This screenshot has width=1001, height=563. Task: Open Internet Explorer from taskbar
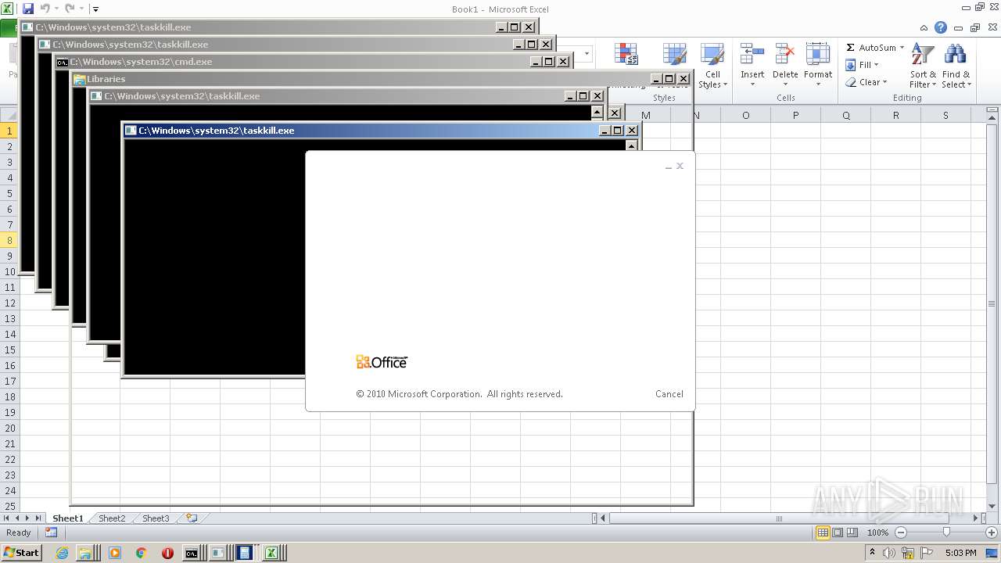coord(63,553)
